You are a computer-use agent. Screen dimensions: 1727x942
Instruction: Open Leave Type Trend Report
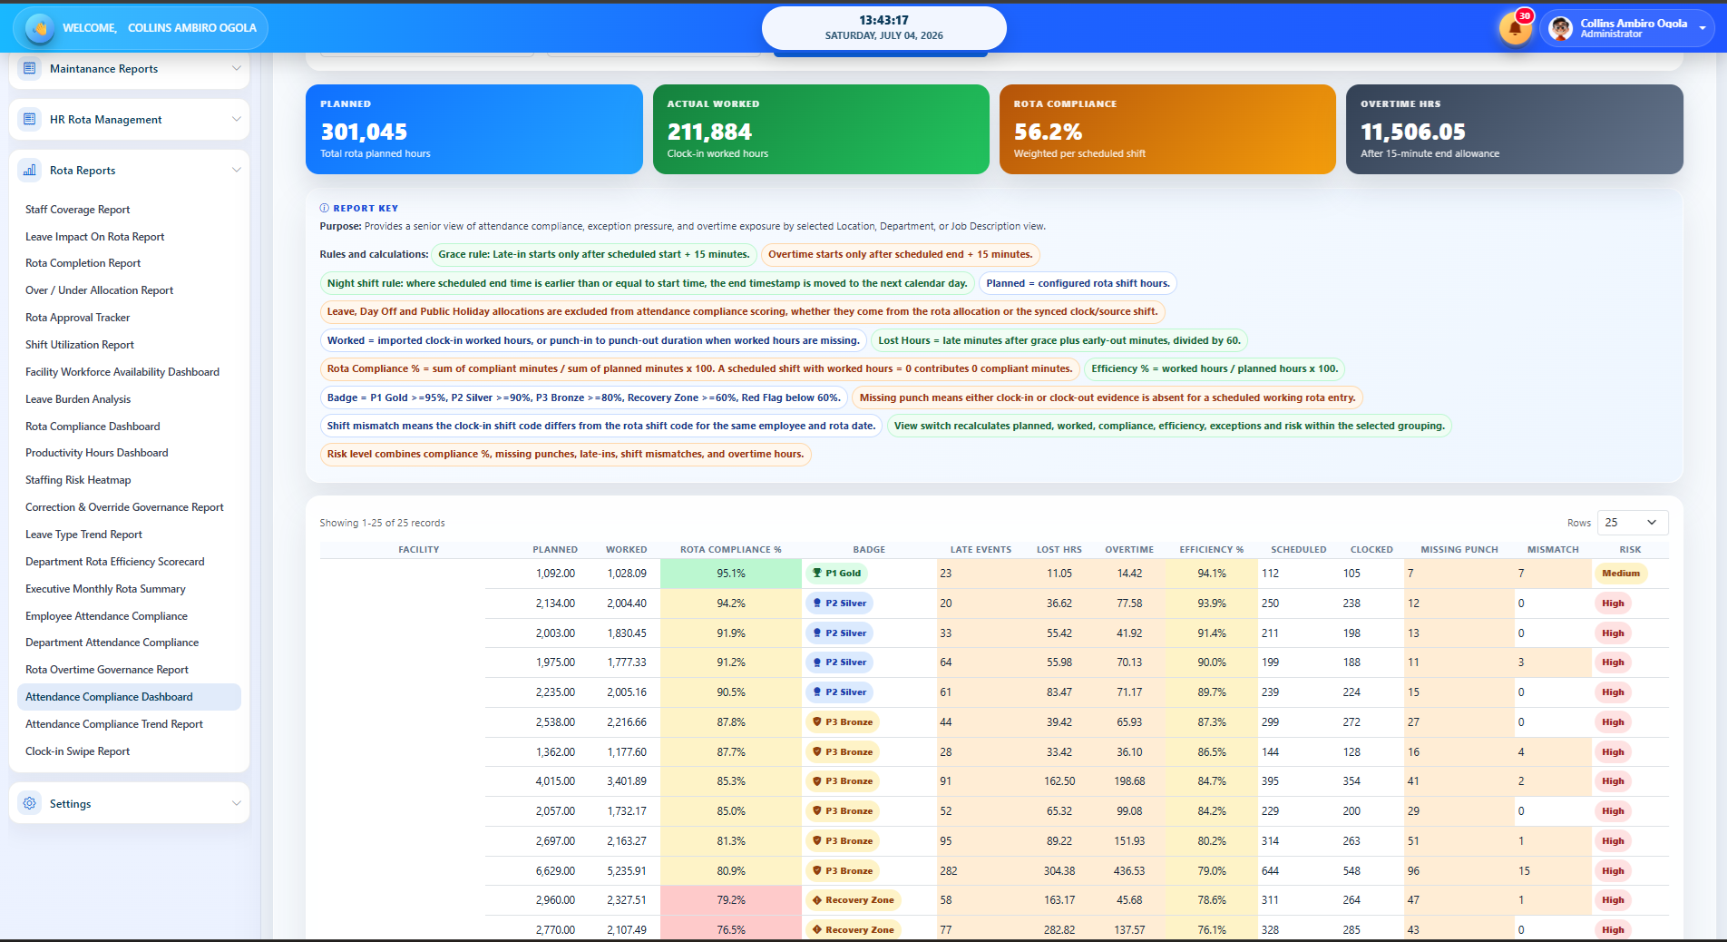coord(83,535)
